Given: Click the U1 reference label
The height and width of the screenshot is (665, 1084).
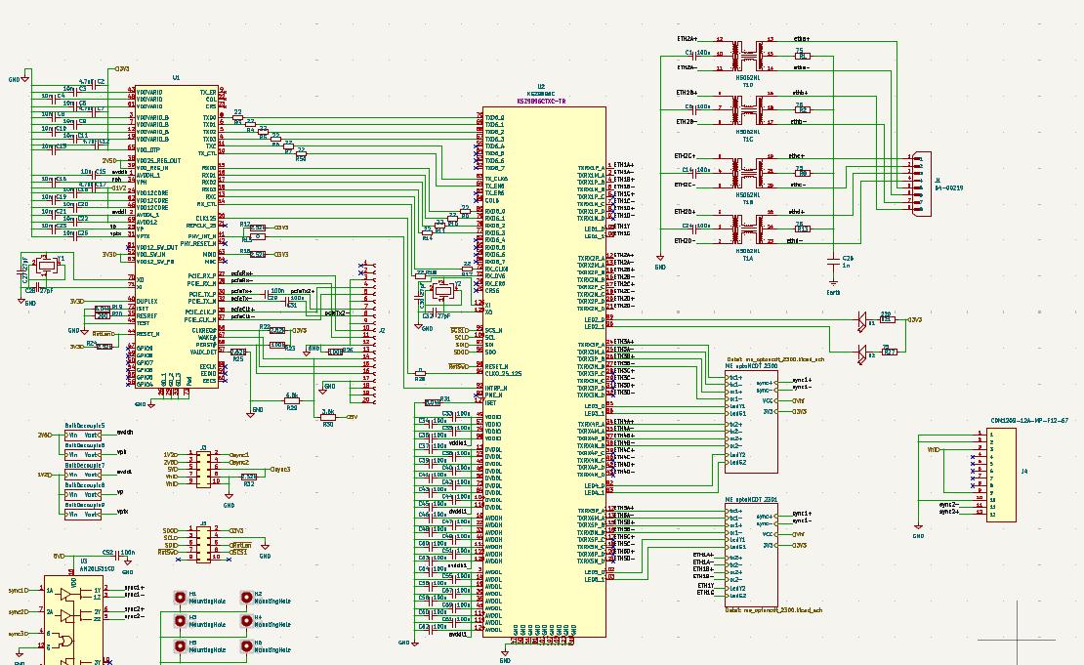Looking at the screenshot, I should (177, 78).
